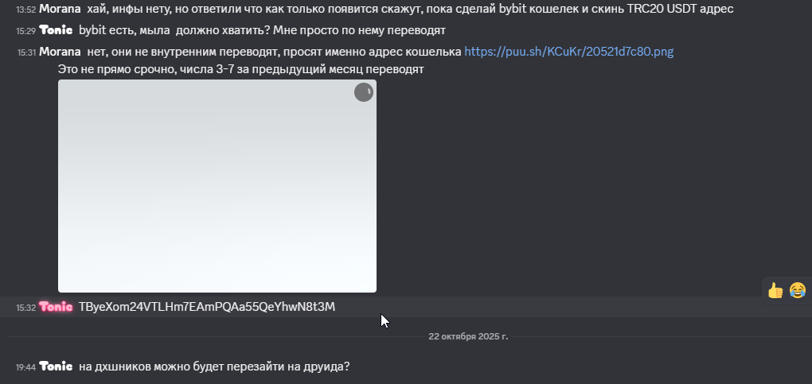Open the puu.sh screenshot link
The width and height of the screenshot is (812, 384).
coord(568,52)
